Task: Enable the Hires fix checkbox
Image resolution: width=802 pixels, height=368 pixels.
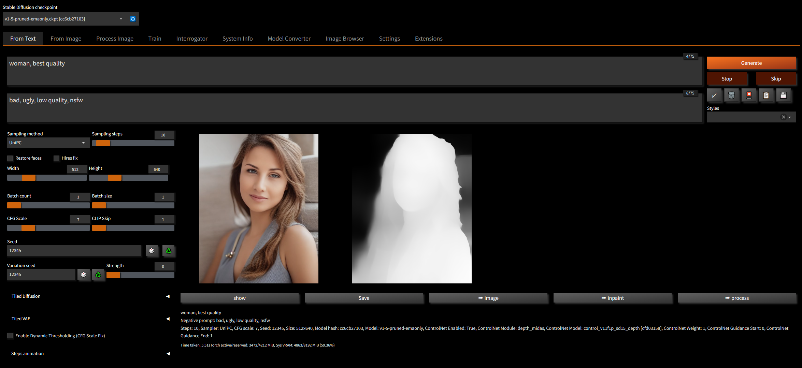Action: (56, 158)
